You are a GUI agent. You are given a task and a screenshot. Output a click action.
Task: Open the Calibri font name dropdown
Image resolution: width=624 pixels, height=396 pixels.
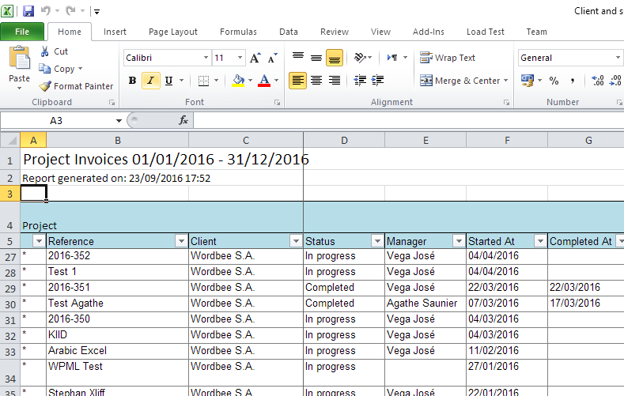click(206, 58)
